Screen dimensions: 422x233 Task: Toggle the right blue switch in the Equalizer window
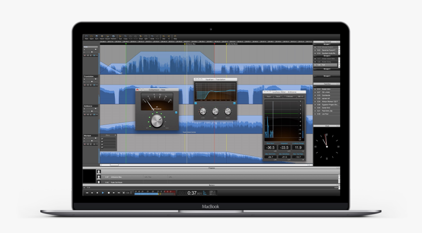pos(235,103)
